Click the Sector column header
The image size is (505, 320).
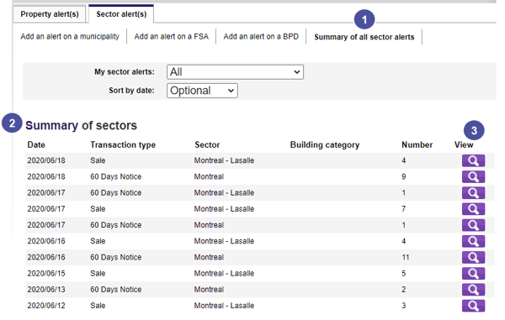click(207, 145)
